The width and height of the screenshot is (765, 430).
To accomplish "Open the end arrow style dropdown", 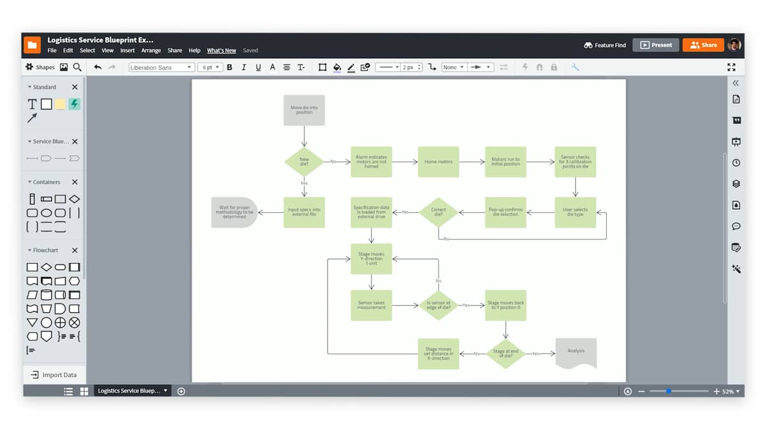I will [x=481, y=67].
